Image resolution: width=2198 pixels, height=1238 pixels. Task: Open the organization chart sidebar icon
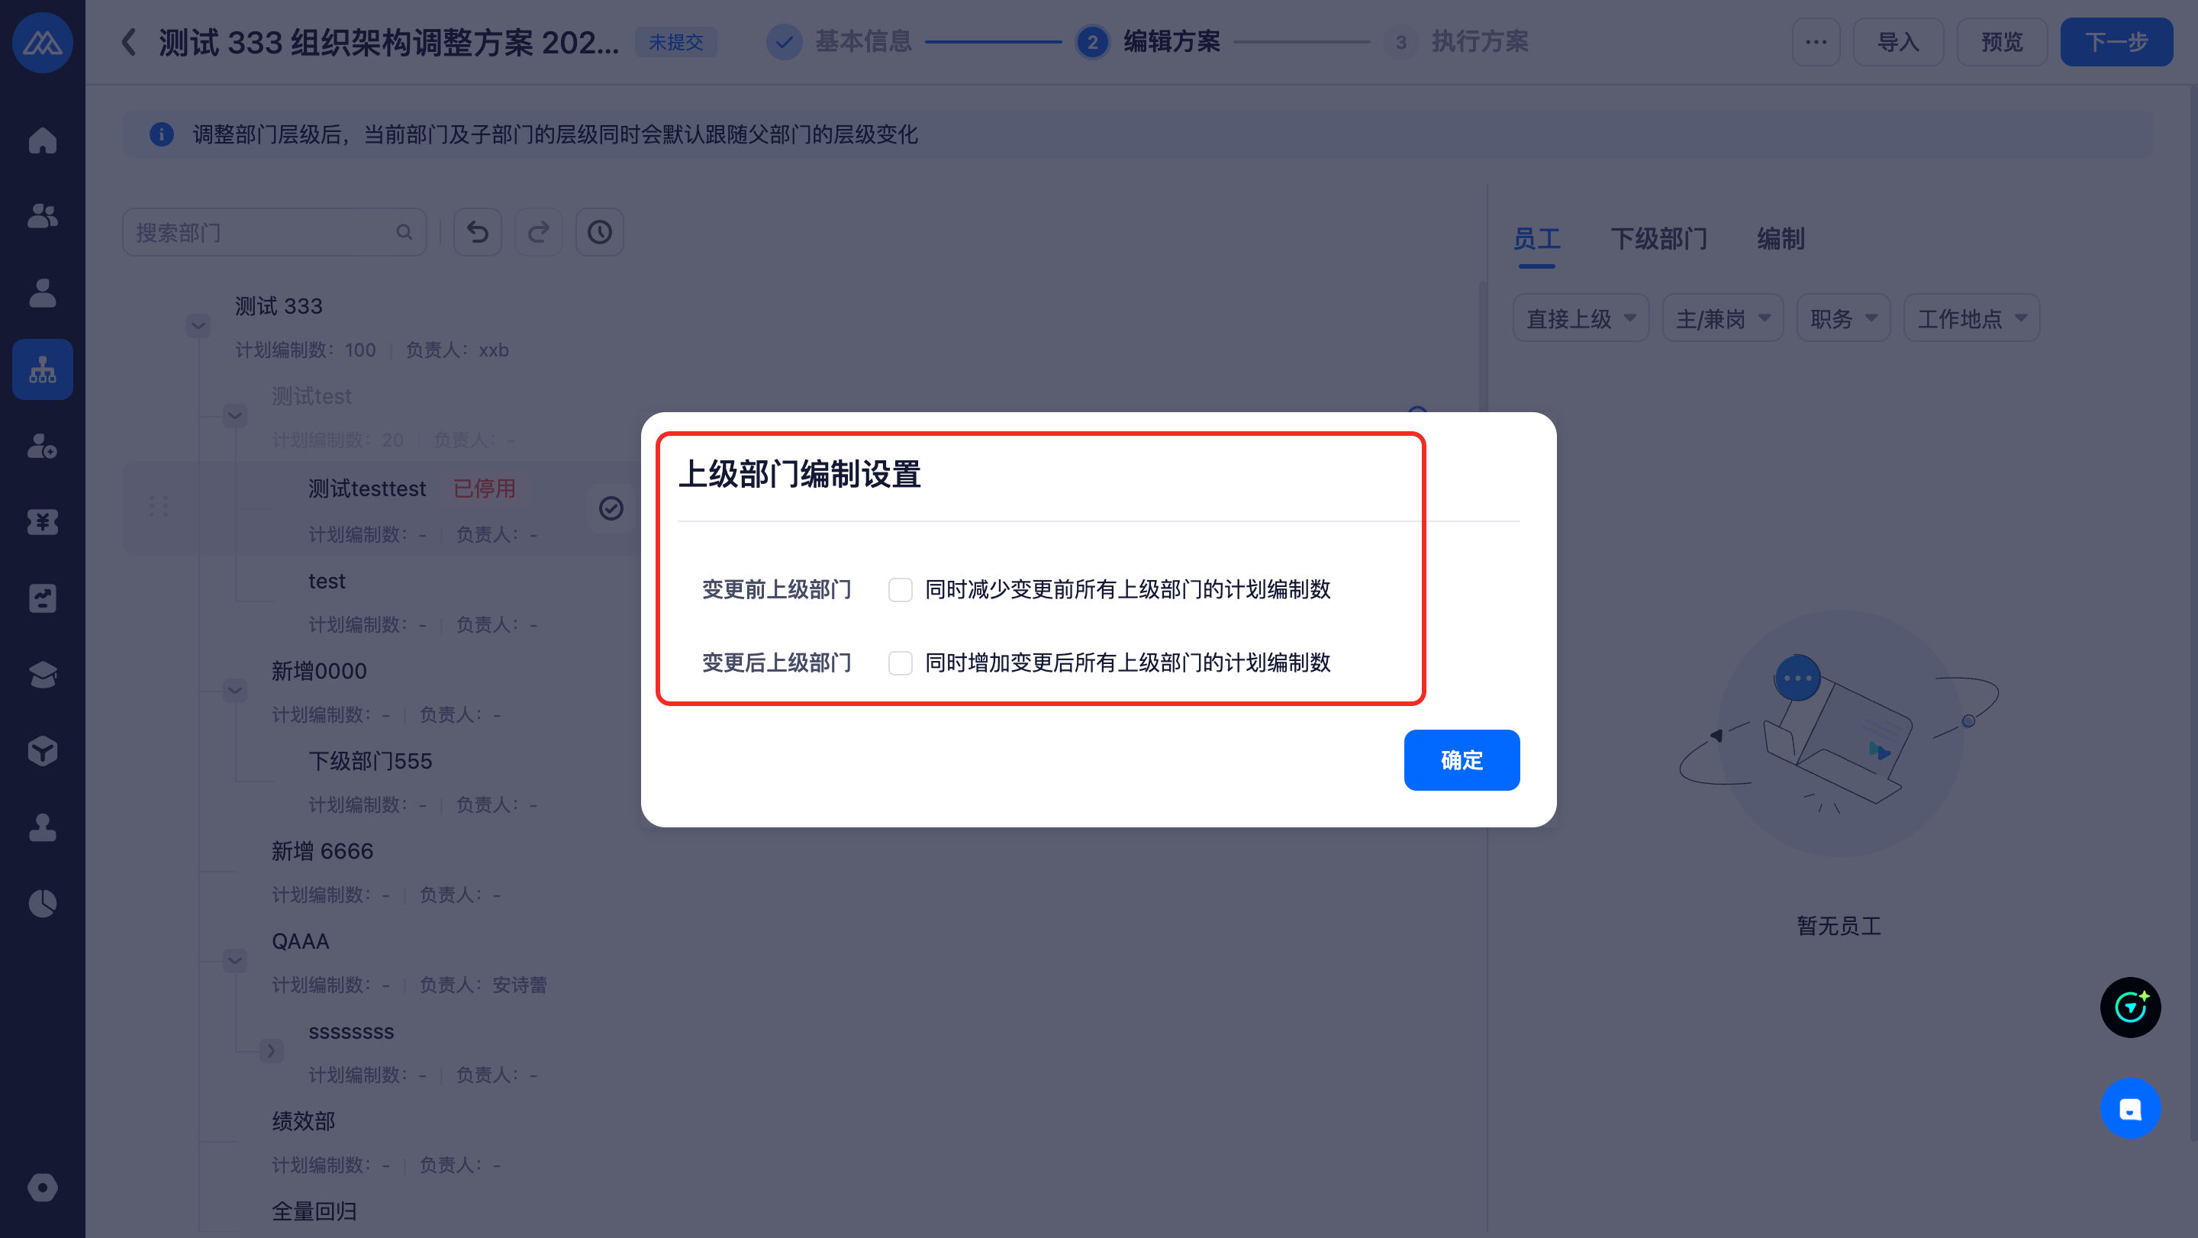coord(42,369)
